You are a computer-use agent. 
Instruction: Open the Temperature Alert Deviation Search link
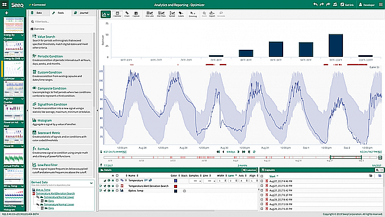(55, 193)
